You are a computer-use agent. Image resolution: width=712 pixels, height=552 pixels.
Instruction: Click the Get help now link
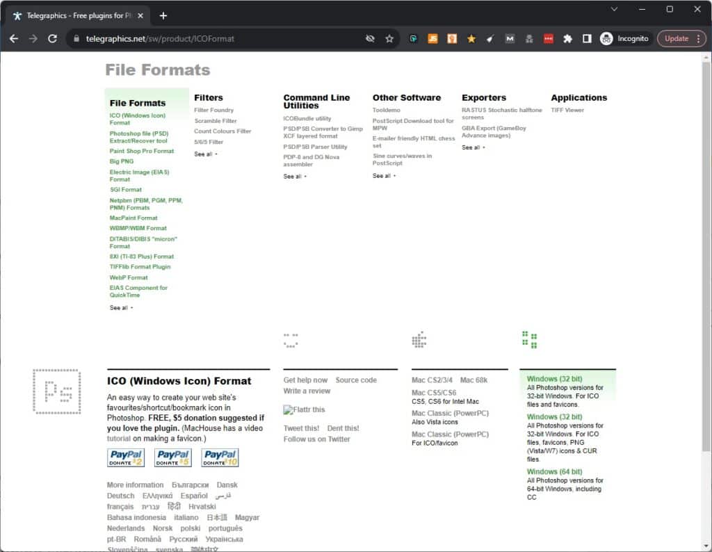[x=305, y=380]
